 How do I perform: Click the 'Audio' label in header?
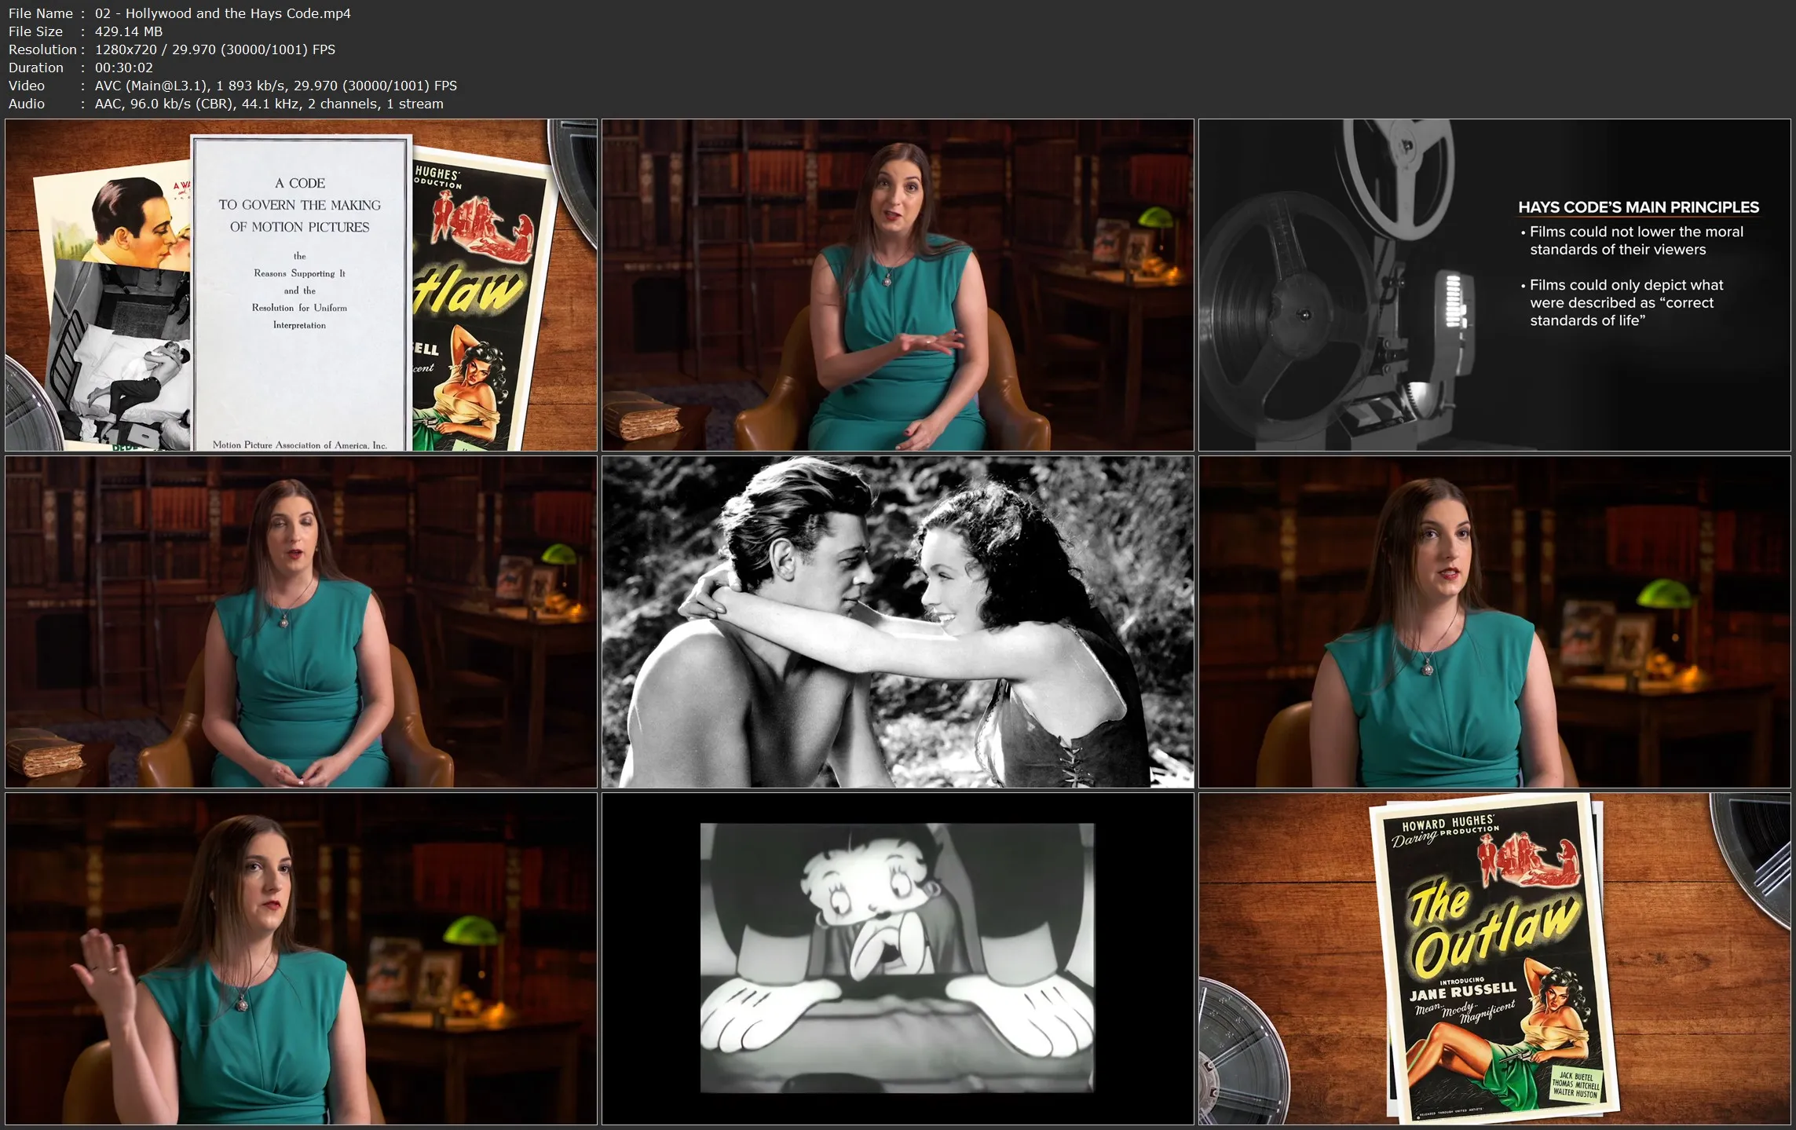click(x=27, y=104)
